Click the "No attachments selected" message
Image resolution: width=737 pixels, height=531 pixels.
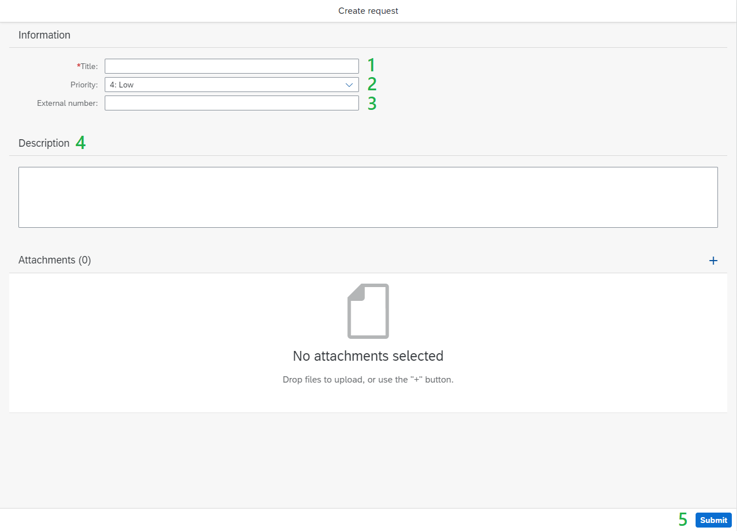click(x=368, y=356)
